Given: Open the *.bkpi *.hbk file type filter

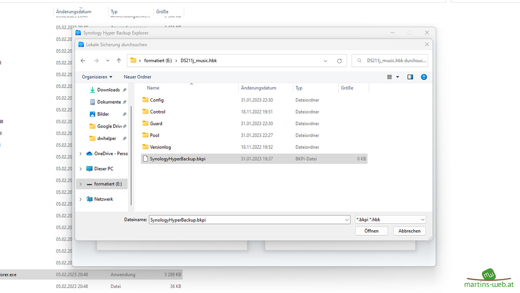Looking at the screenshot, I should (390, 220).
